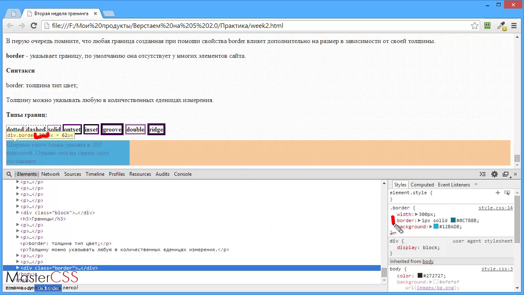The image size is (524, 295).
Task: Open the Console panel
Action: pos(183,174)
